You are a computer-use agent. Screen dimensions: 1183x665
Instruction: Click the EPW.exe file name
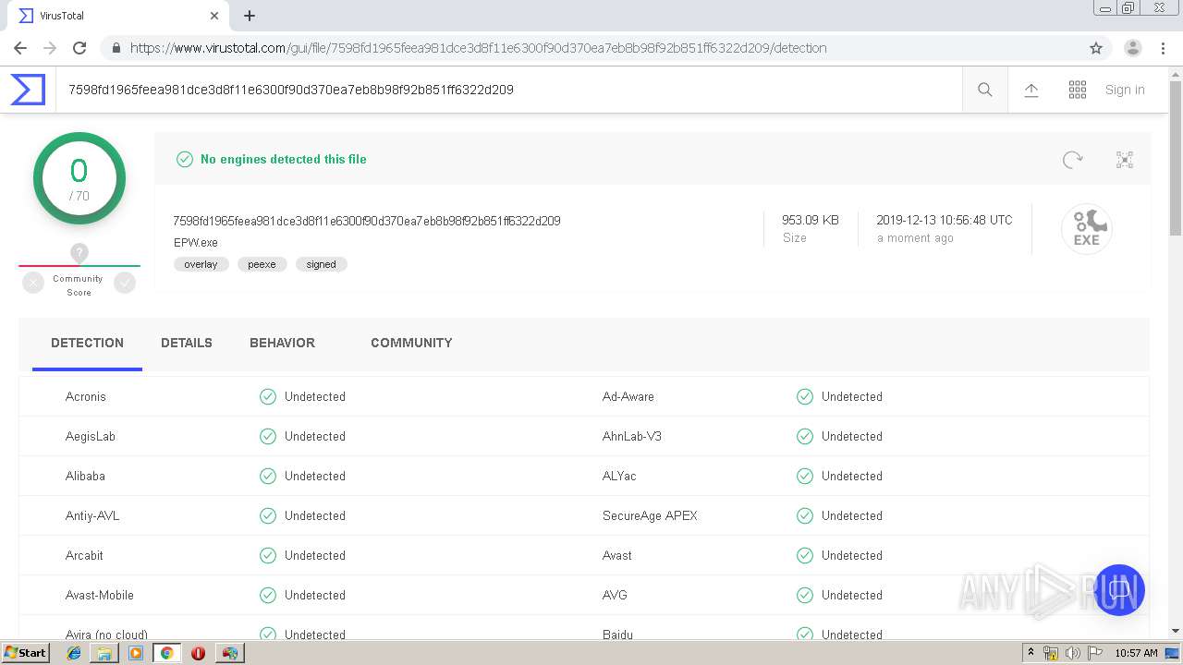[196, 243]
